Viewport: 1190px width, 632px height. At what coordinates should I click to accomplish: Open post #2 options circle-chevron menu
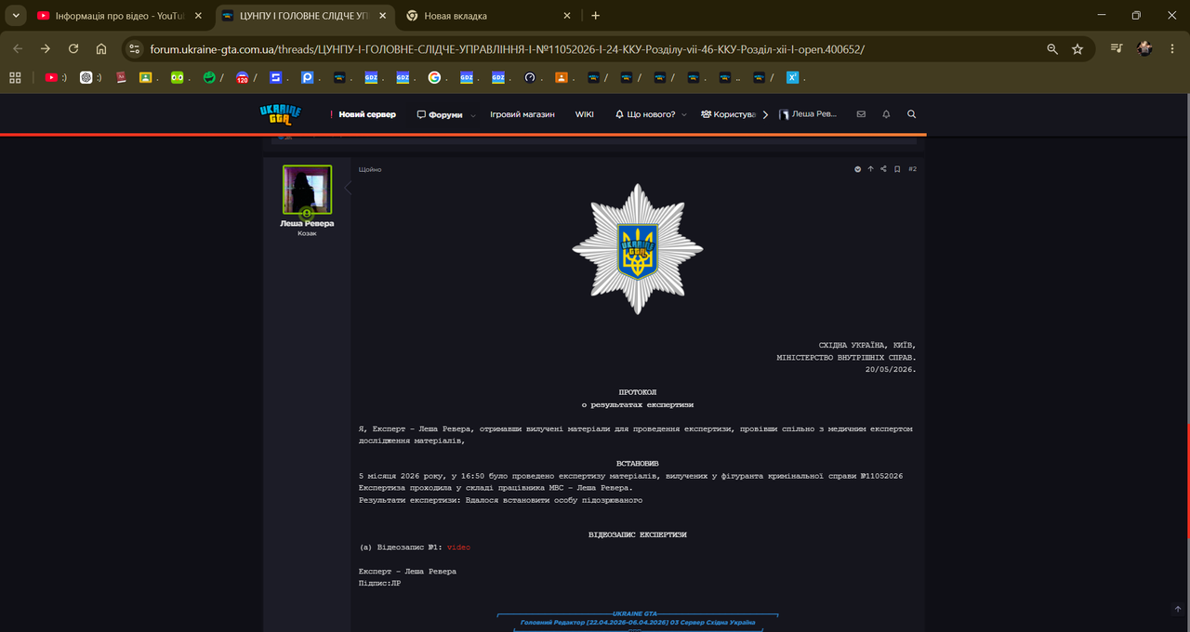(x=857, y=169)
